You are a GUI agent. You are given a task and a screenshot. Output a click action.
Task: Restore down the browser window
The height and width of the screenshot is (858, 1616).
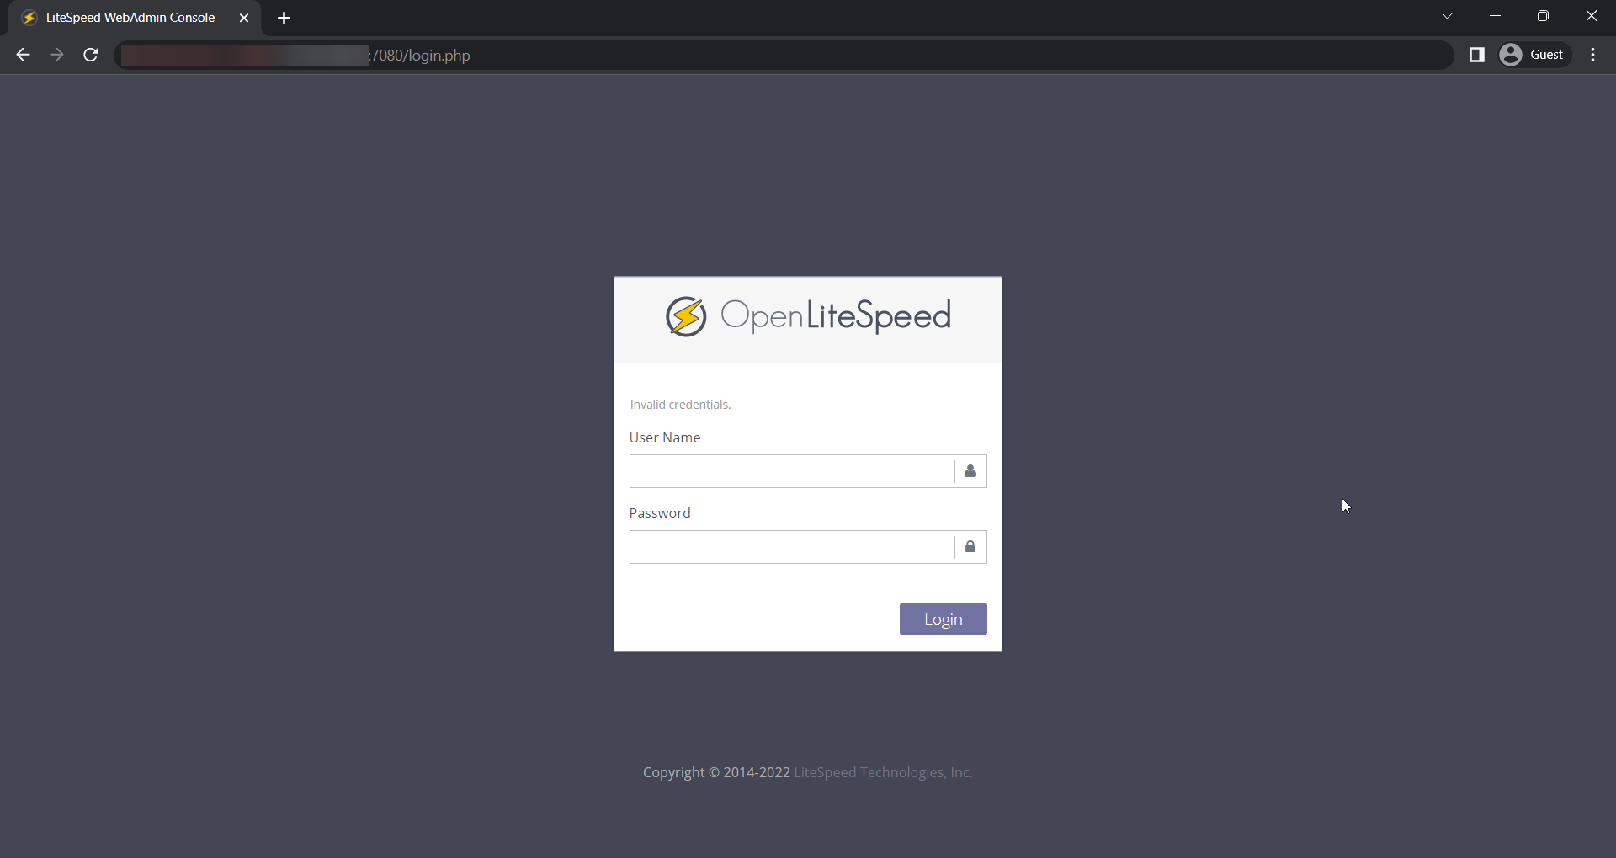(1543, 16)
